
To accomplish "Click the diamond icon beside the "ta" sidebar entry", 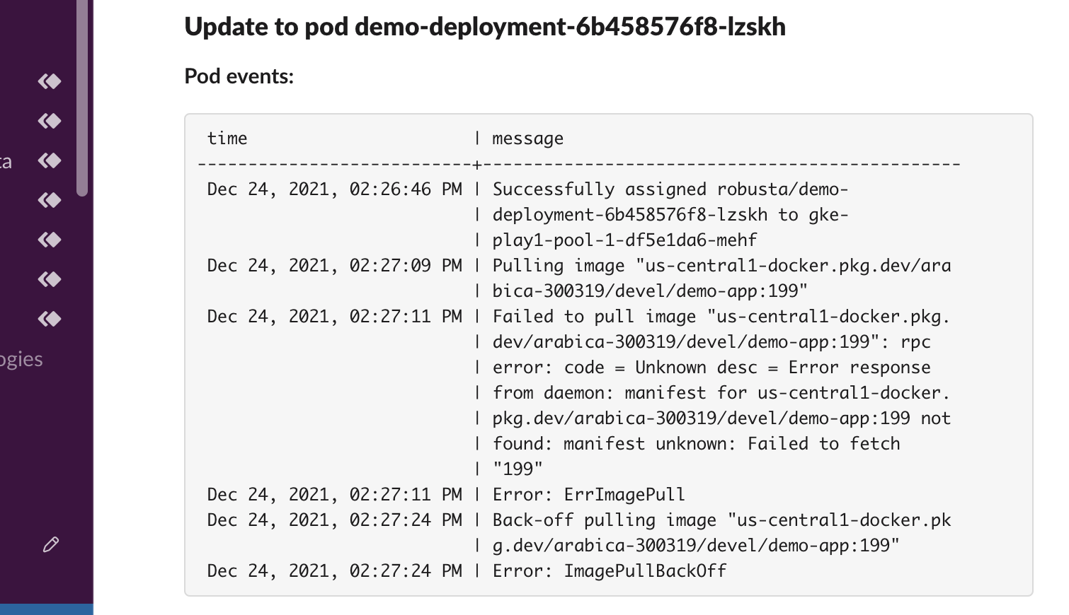I will click(x=50, y=160).
